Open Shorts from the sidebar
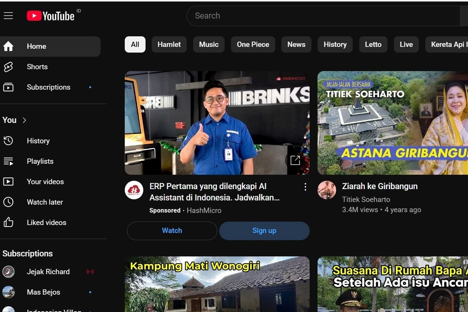The height and width of the screenshot is (312, 468). pos(50,67)
